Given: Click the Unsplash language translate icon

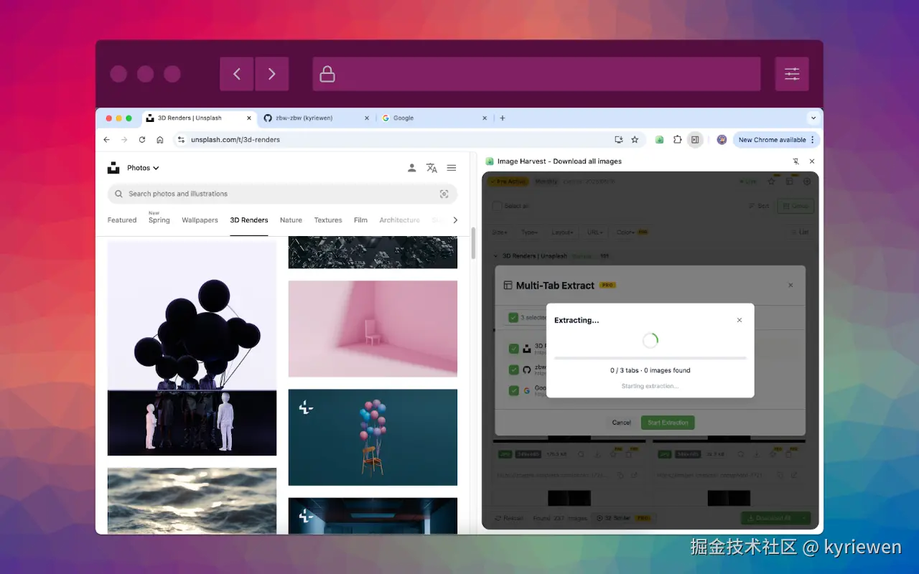Looking at the screenshot, I should tap(431, 168).
